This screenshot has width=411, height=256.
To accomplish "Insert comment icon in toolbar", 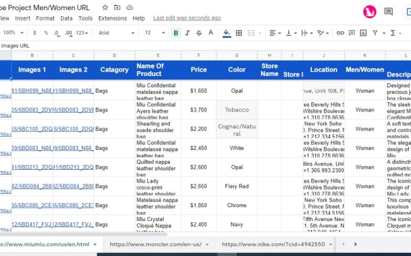I will (352, 33).
